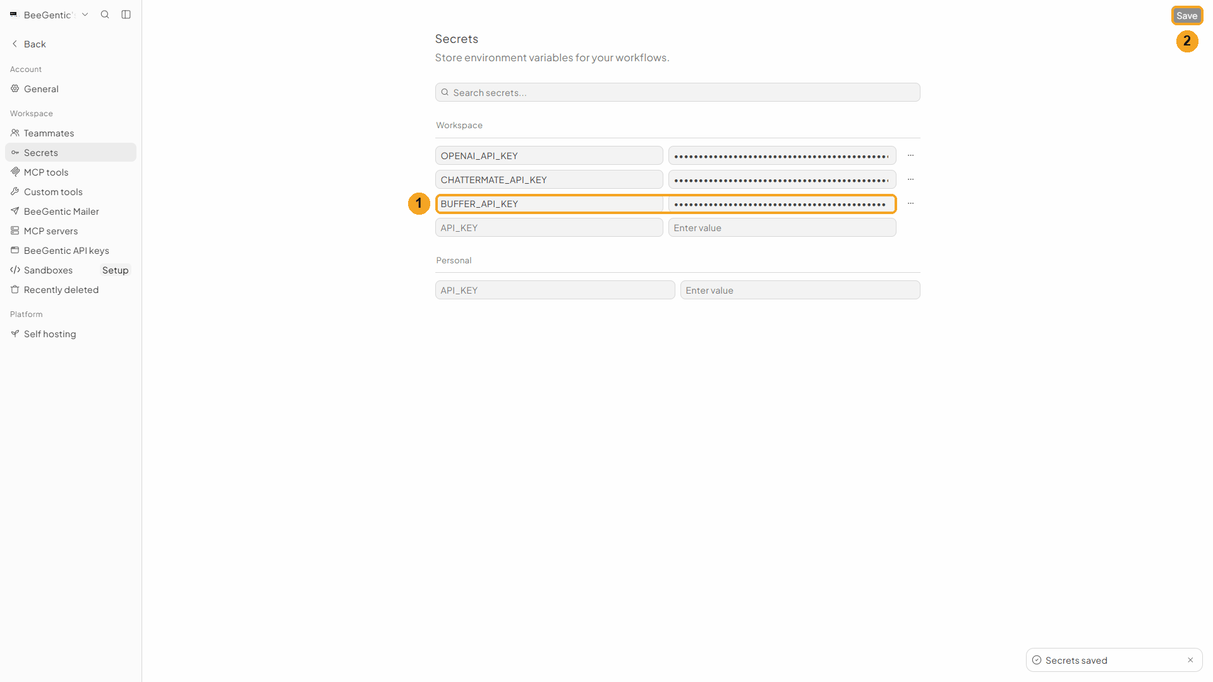The width and height of the screenshot is (1213, 682).
Task: Click the Recently deleted trash icon
Action: click(x=15, y=289)
